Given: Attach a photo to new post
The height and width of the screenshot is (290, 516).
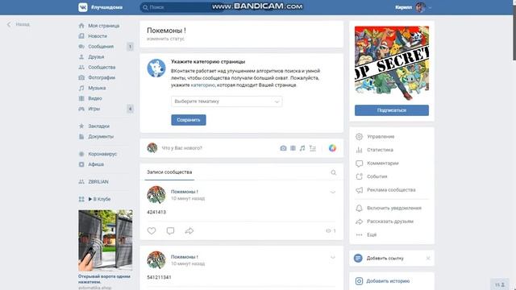Looking at the screenshot, I should 283,148.
